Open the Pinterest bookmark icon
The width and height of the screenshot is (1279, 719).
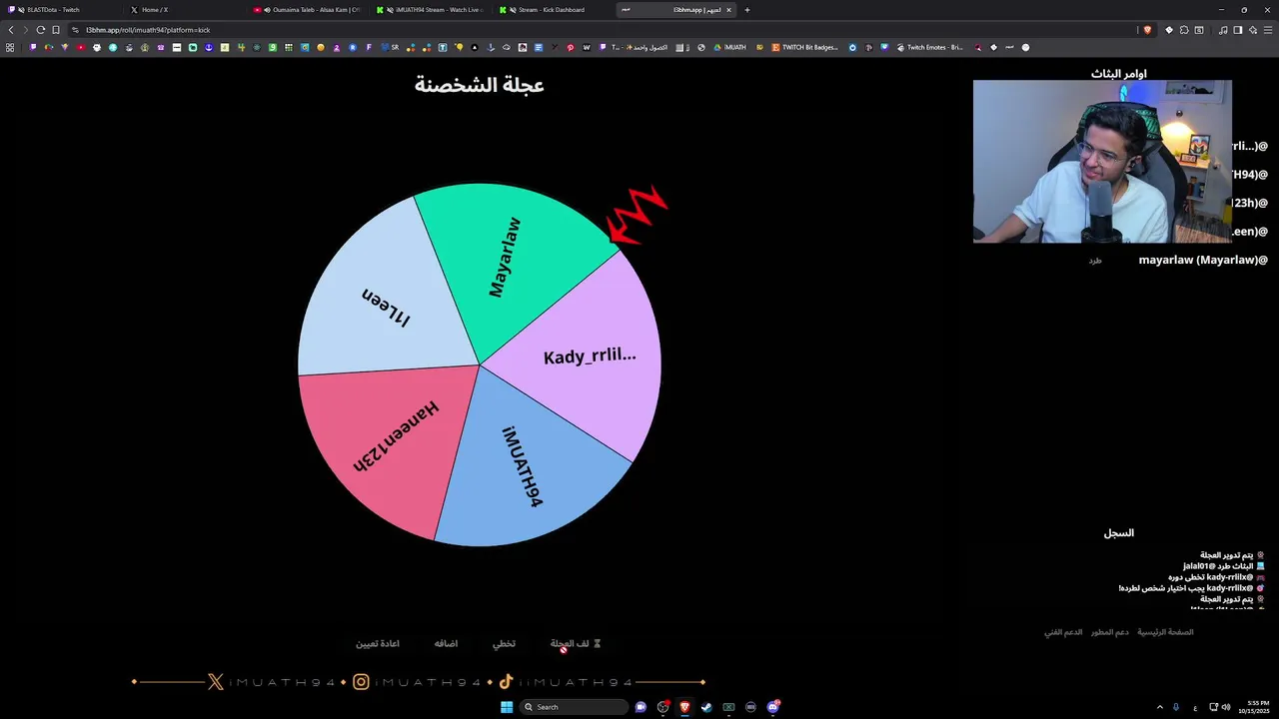571,47
